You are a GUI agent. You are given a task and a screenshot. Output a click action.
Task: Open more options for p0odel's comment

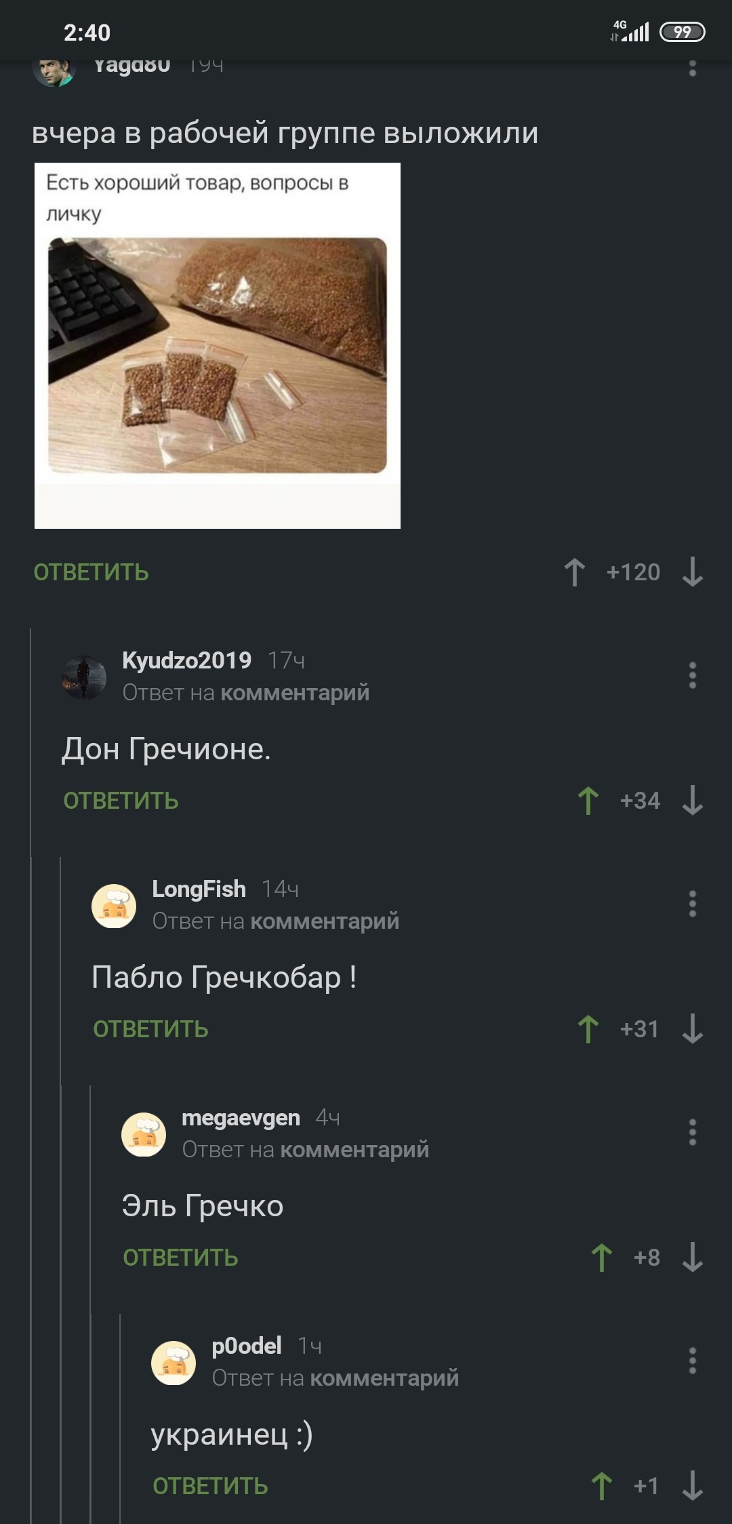(x=692, y=1361)
